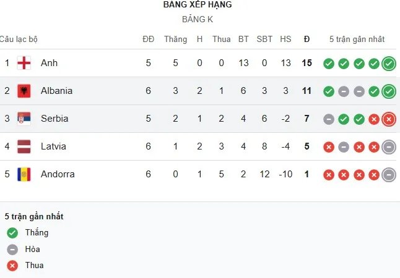The image size is (400, 278).
Task: Click the Andorra flag icon
Action: tap(24, 174)
